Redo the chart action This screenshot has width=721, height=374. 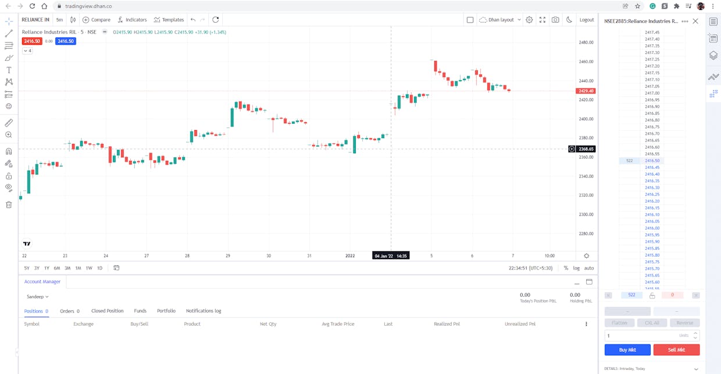pos(202,20)
